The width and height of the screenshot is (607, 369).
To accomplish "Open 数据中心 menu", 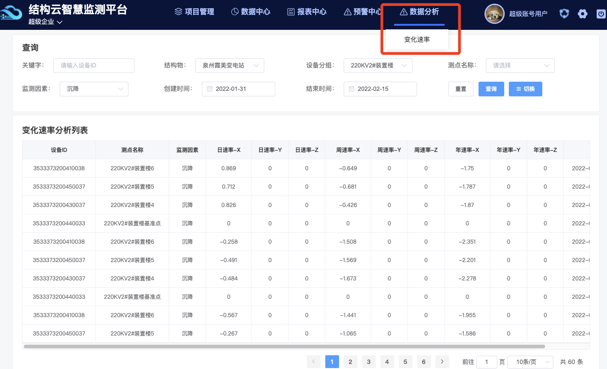I will pyautogui.click(x=251, y=11).
